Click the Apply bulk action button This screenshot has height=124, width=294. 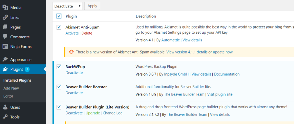point(92,6)
